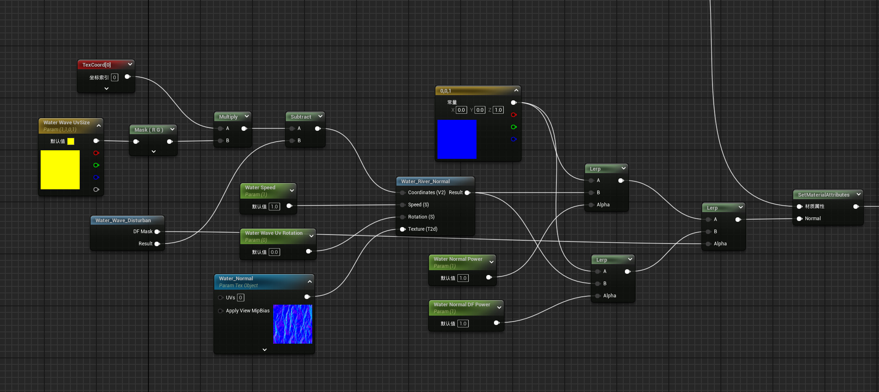The image size is (879, 392).
Task: Click the green channel pin on Water Wave UvSize
Action: pos(96,165)
